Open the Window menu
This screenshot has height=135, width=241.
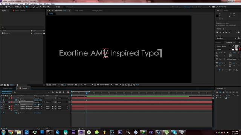pos(47,4)
